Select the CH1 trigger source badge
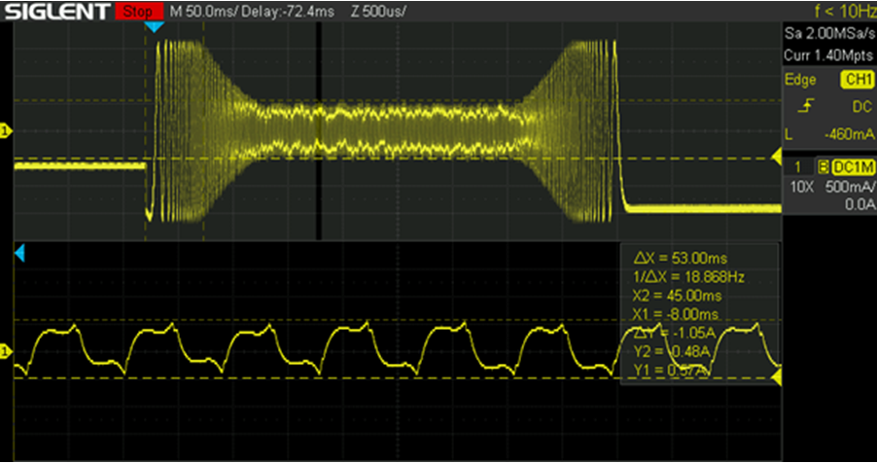The height and width of the screenshot is (463, 877). [857, 80]
